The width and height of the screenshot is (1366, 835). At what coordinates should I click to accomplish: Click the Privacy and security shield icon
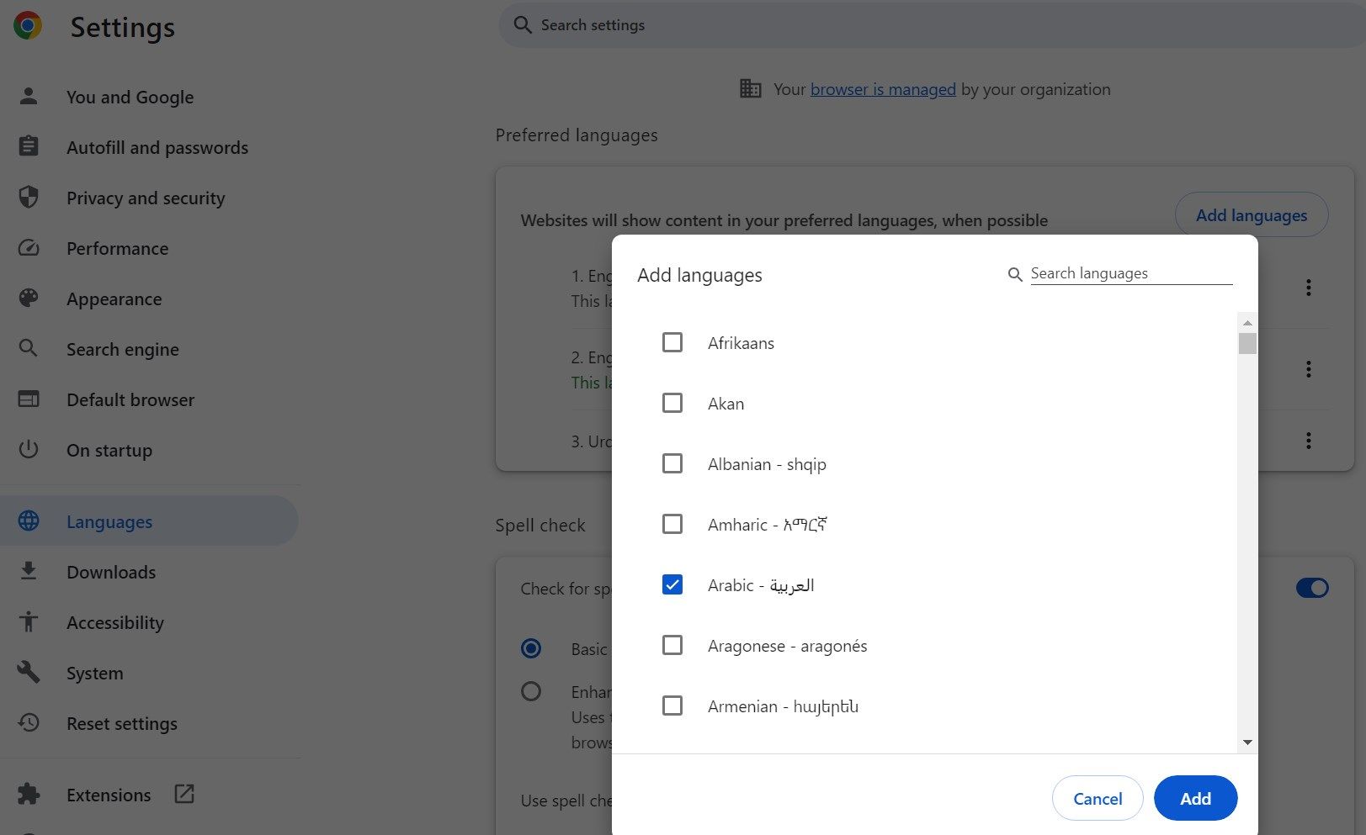coord(29,197)
